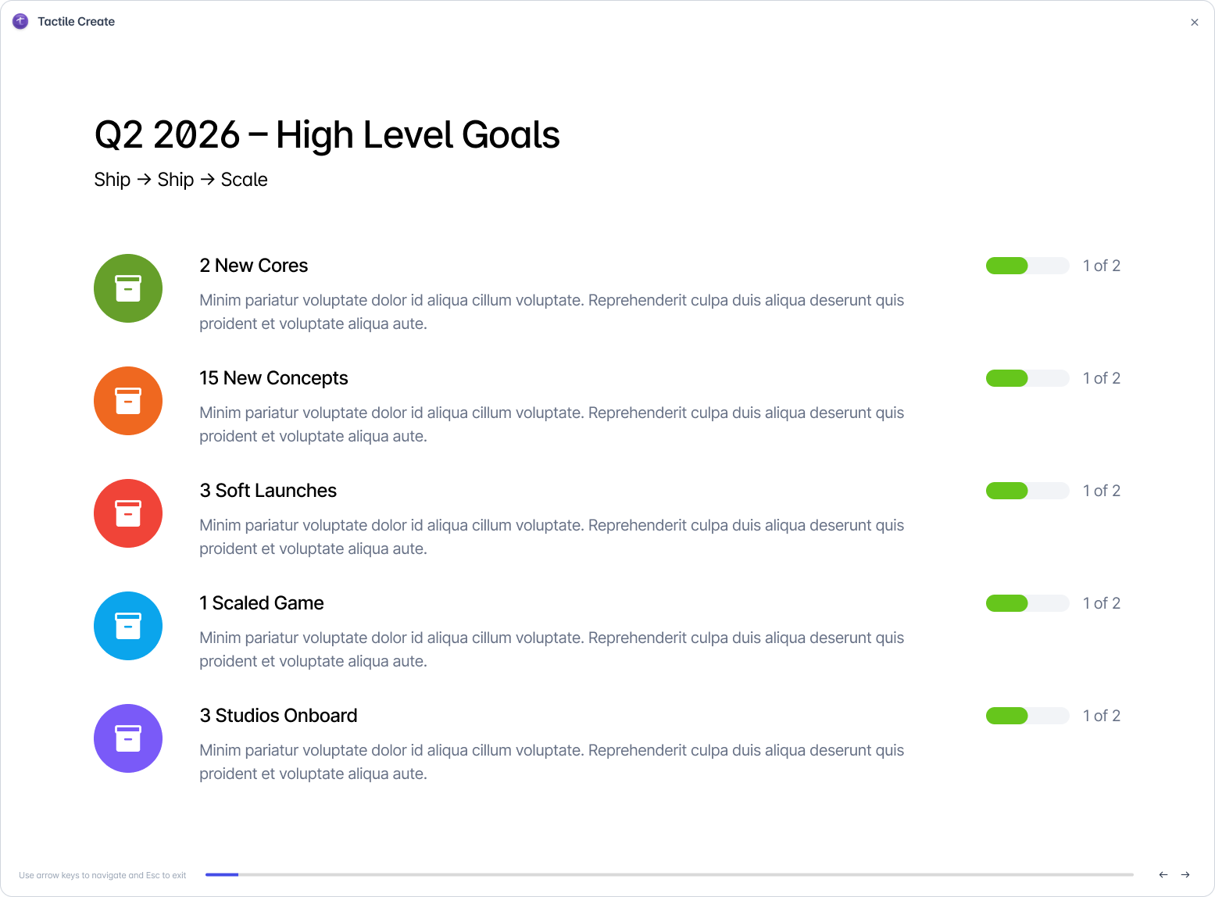Viewport: 1215px width, 897px height.
Task: Click the 3 Studios Onboard progress bar
Action: [1027, 716]
